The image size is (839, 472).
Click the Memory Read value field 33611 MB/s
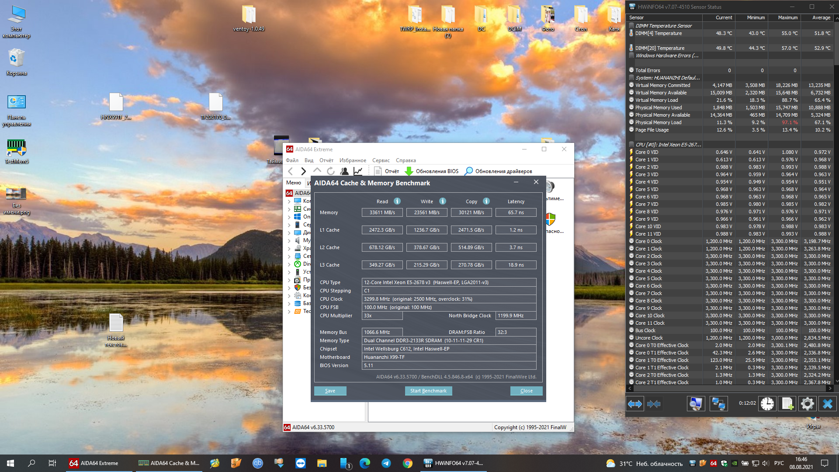pos(382,212)
